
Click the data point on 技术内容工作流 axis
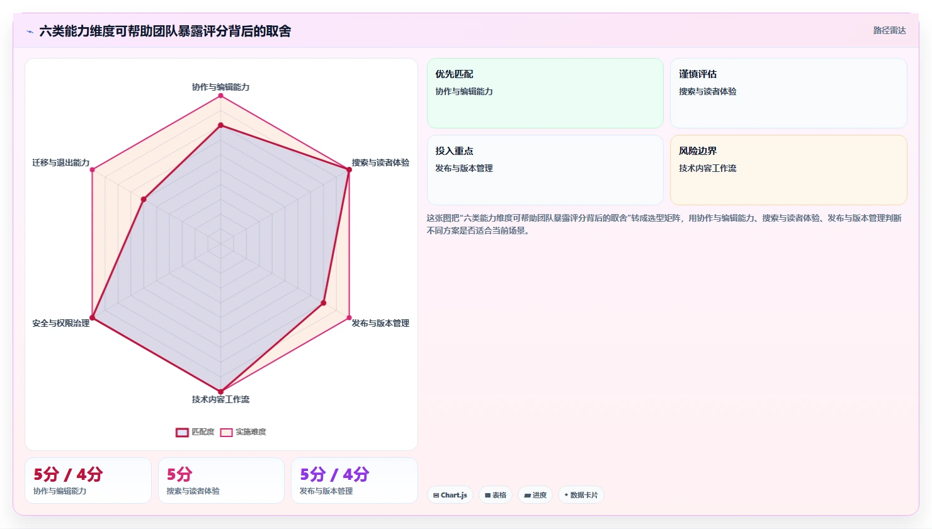[220, 392]
